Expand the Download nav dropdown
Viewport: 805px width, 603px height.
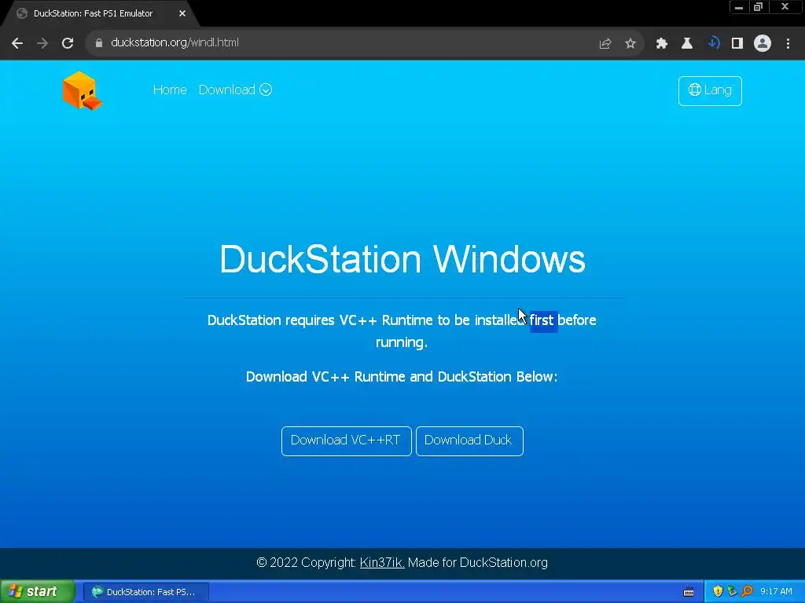tap(235, 90)
